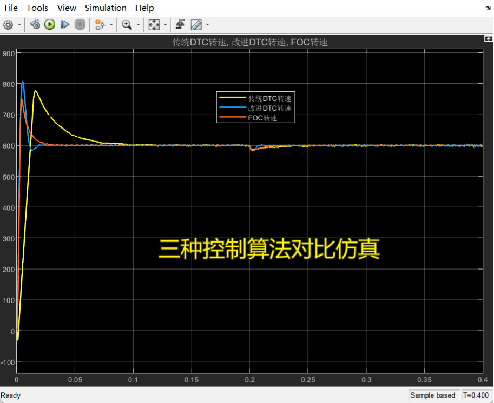Click the T=0.400 time status field
This screenshot has width=494, height=403.
pyautogui.click(x=476, y=395)
